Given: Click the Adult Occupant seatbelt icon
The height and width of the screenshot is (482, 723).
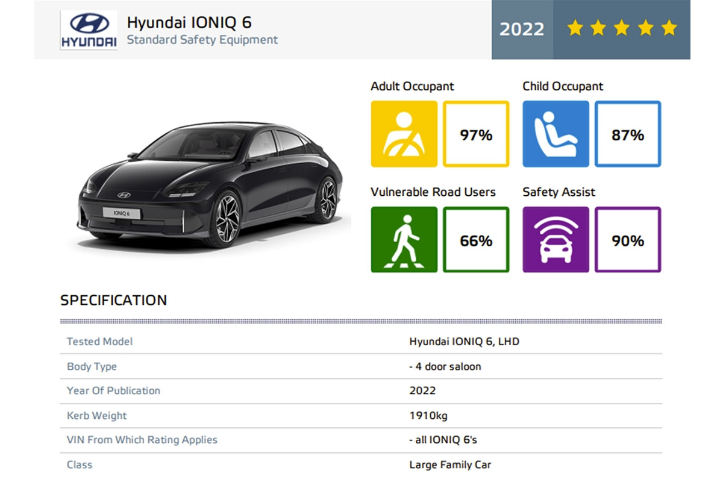Looking at the screenshot, I should tap(404, 134).
